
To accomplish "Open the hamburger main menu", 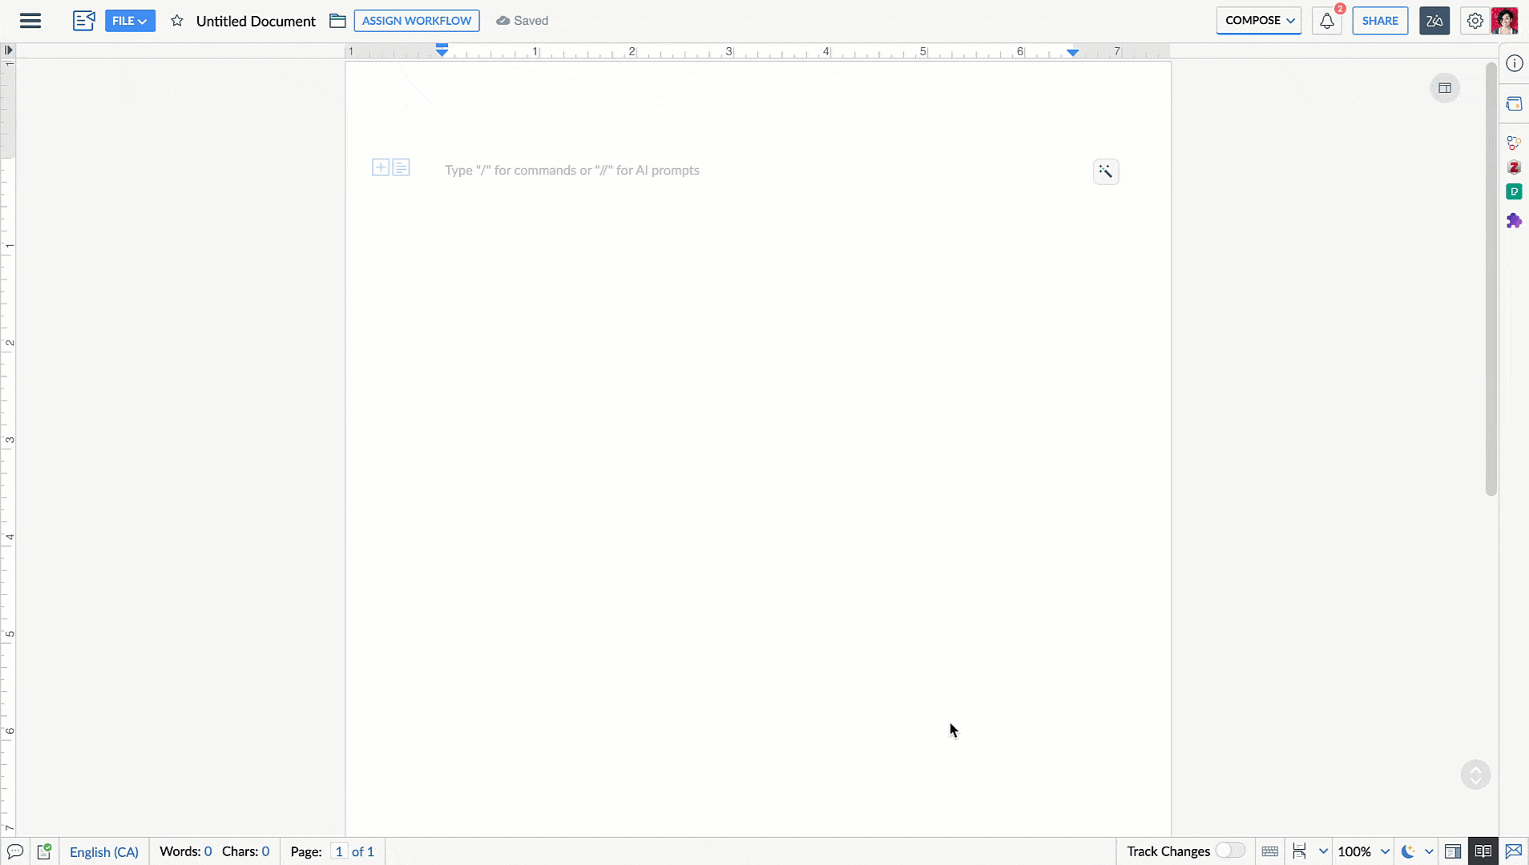I will pyautogui.click(x=30, y=21).
